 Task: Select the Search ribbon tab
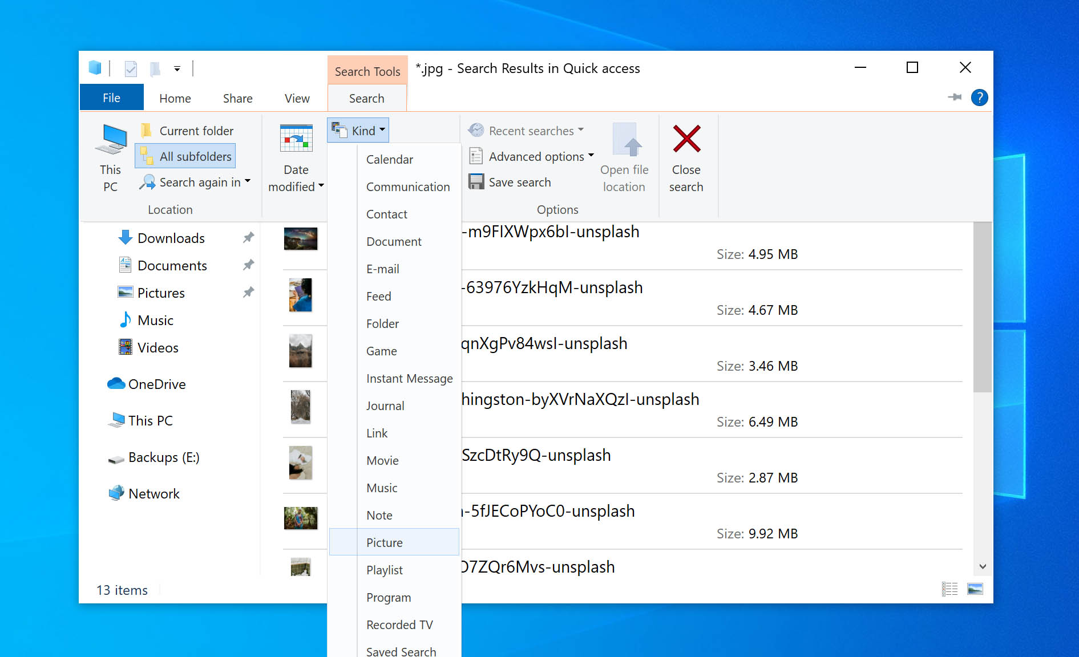point(367,98)
